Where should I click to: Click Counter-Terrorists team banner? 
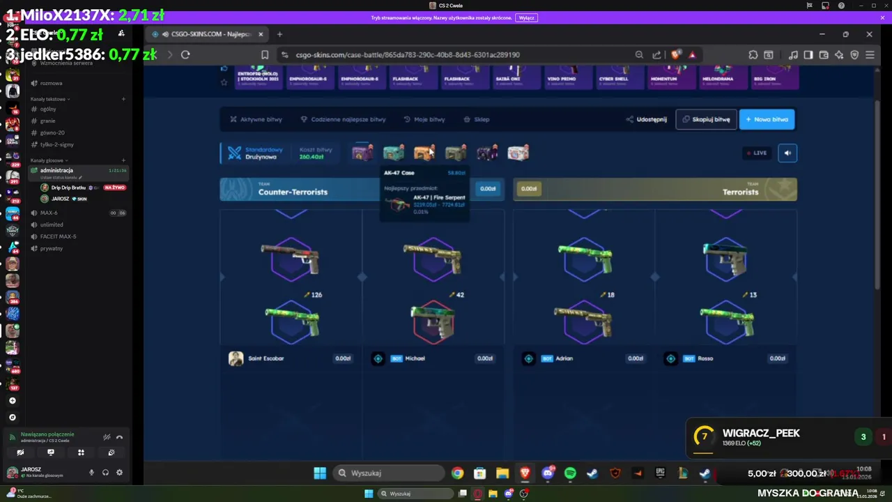(362, 190)
